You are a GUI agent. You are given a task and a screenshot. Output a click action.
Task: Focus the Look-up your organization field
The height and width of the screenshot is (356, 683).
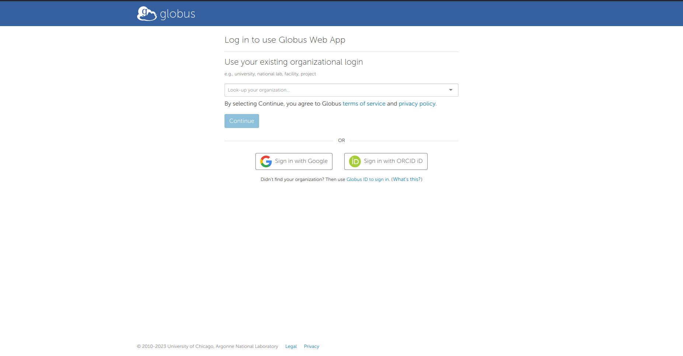coord(341,90)
